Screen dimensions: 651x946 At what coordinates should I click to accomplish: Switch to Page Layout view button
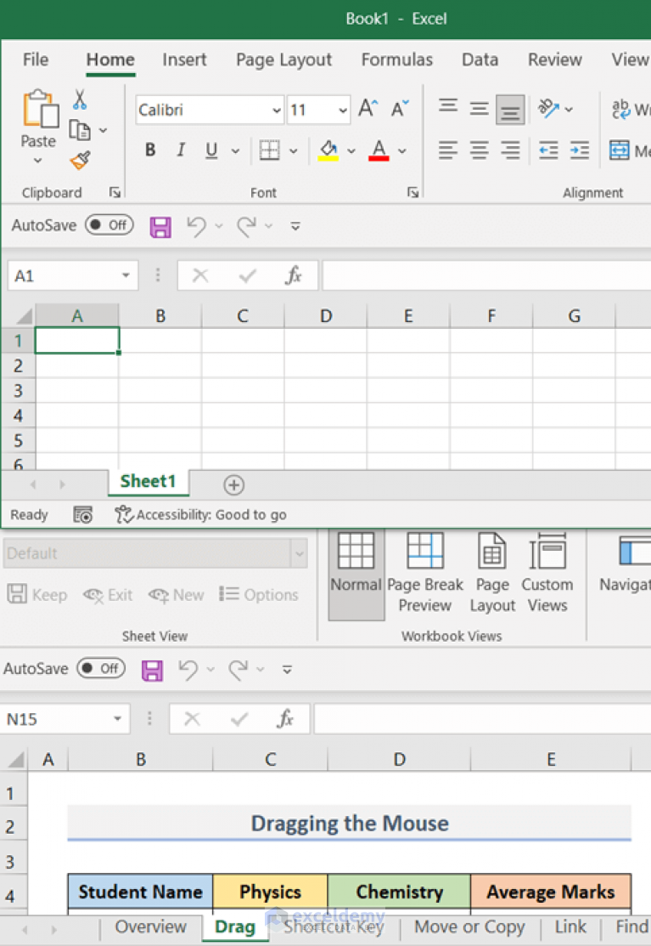click(x=492, y=572)
